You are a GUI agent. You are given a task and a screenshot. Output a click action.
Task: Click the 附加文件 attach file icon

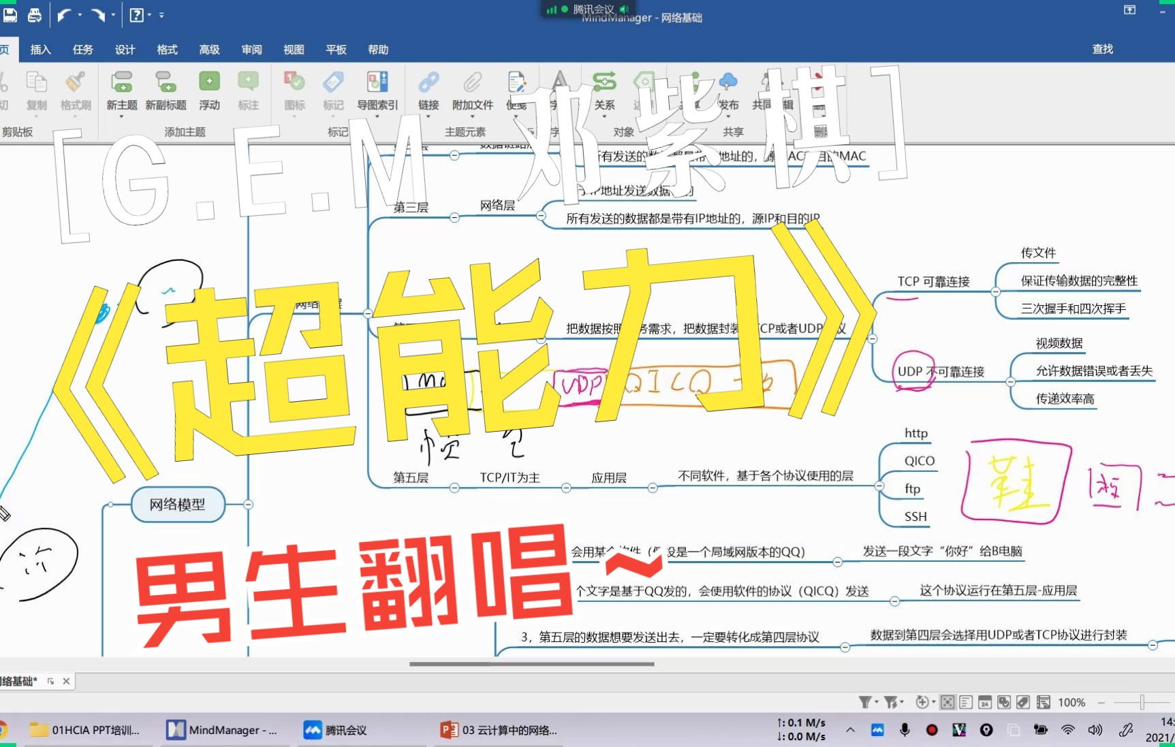473,82
